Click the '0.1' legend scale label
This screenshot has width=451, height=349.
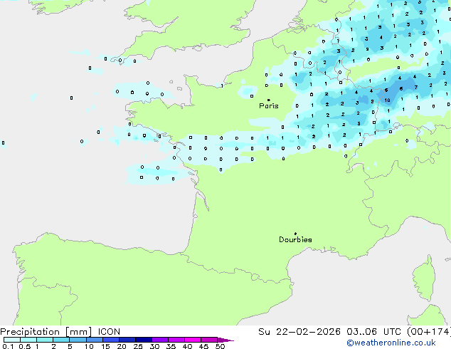8,346
